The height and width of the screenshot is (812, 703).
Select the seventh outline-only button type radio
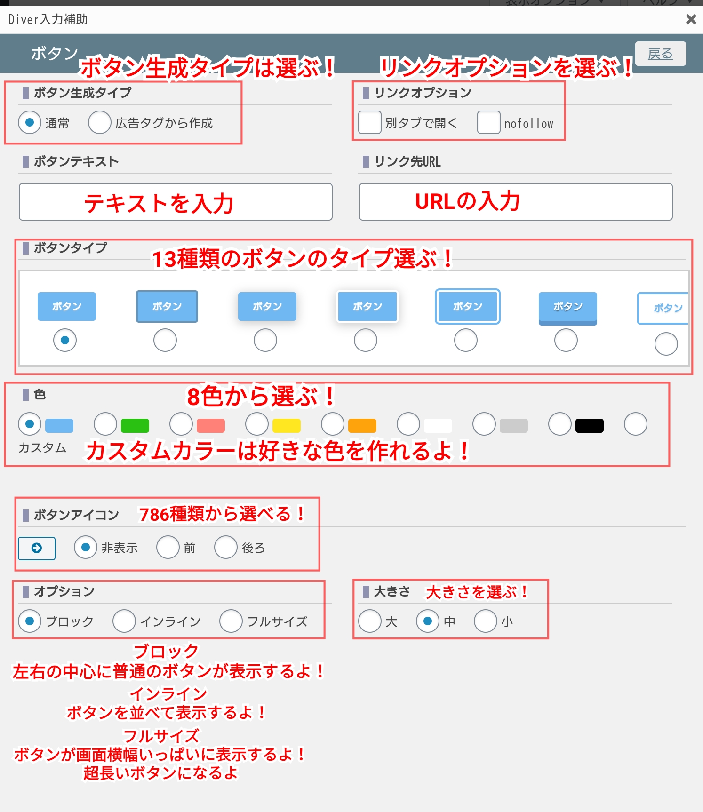pos(666,344)
